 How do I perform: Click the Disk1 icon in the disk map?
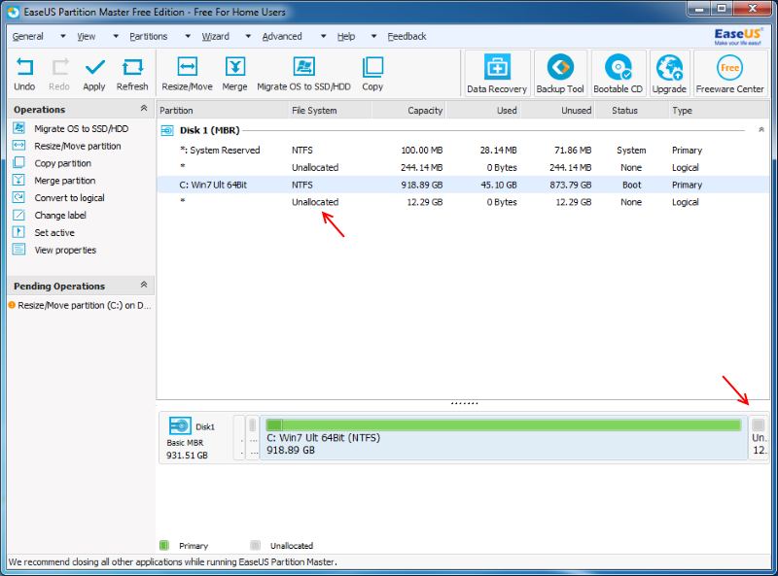(180, 425)
